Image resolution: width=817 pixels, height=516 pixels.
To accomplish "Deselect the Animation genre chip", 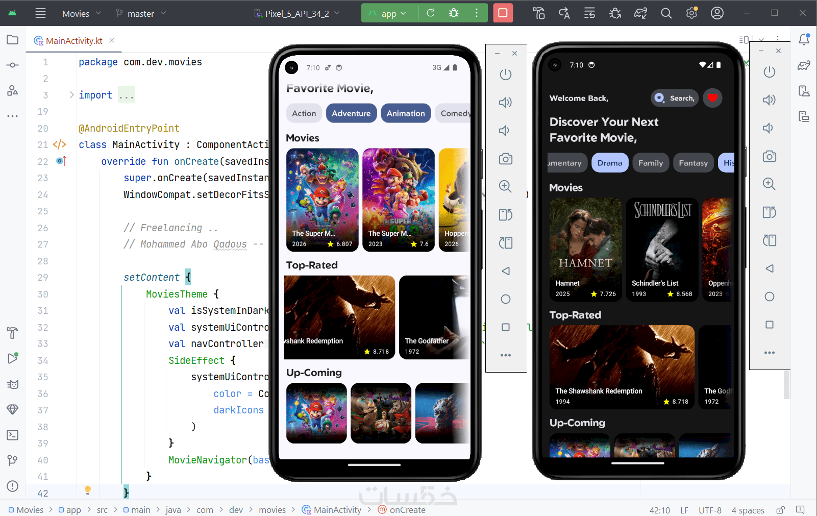I will click(x=406, y=113).
